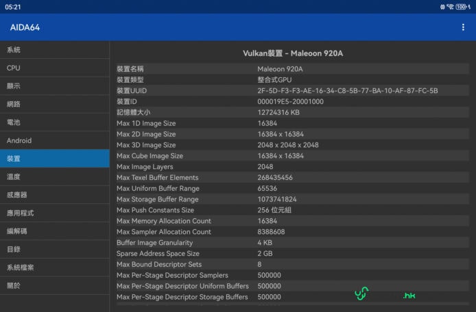Select the 8388608 sampler allocation value
The image size is (476, 312).
[x=271, y=232]
